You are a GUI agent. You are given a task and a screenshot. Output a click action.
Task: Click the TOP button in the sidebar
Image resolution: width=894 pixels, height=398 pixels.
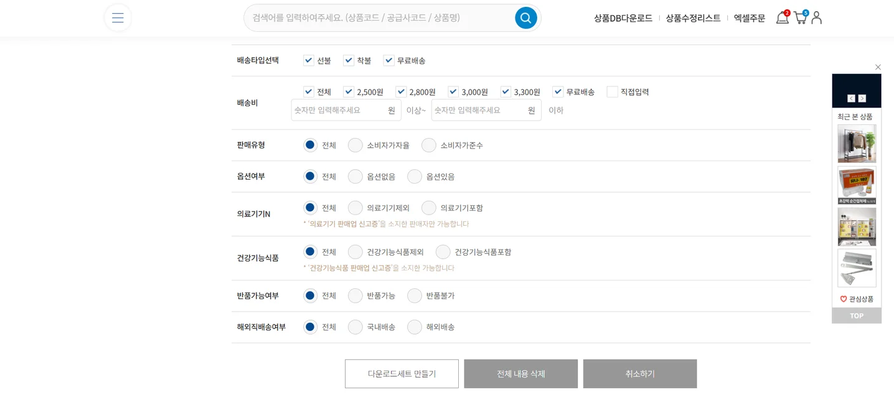[x=856, y=316]
